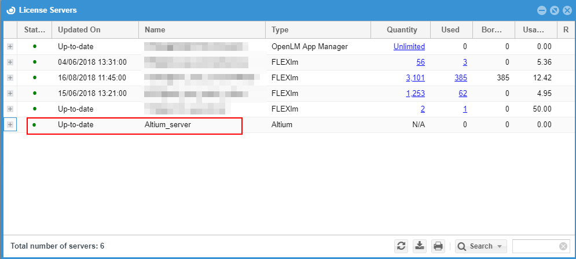Click the refresh icon in the bottom toolbar
The width and height of the screenshot is (576, 259).
pos(401,246)
